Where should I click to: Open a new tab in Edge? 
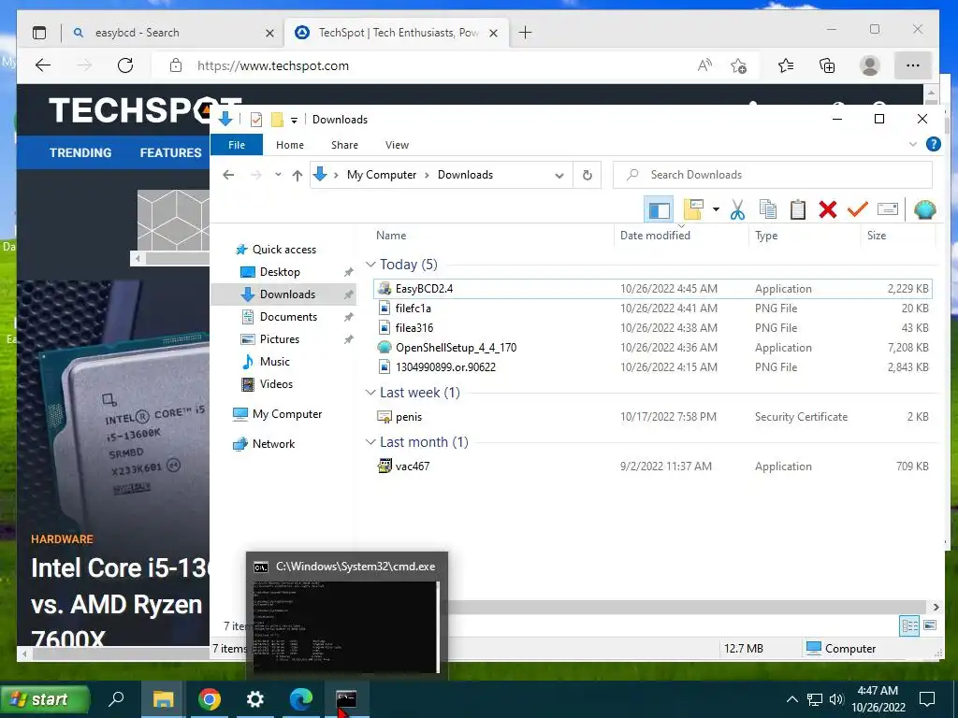coord(525,33)
